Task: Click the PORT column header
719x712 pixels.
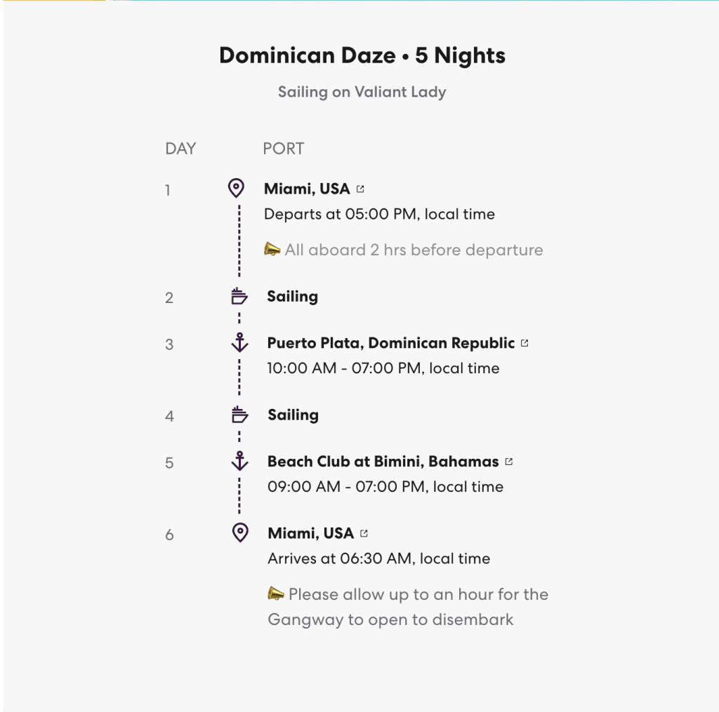Action: pos(283,149)
